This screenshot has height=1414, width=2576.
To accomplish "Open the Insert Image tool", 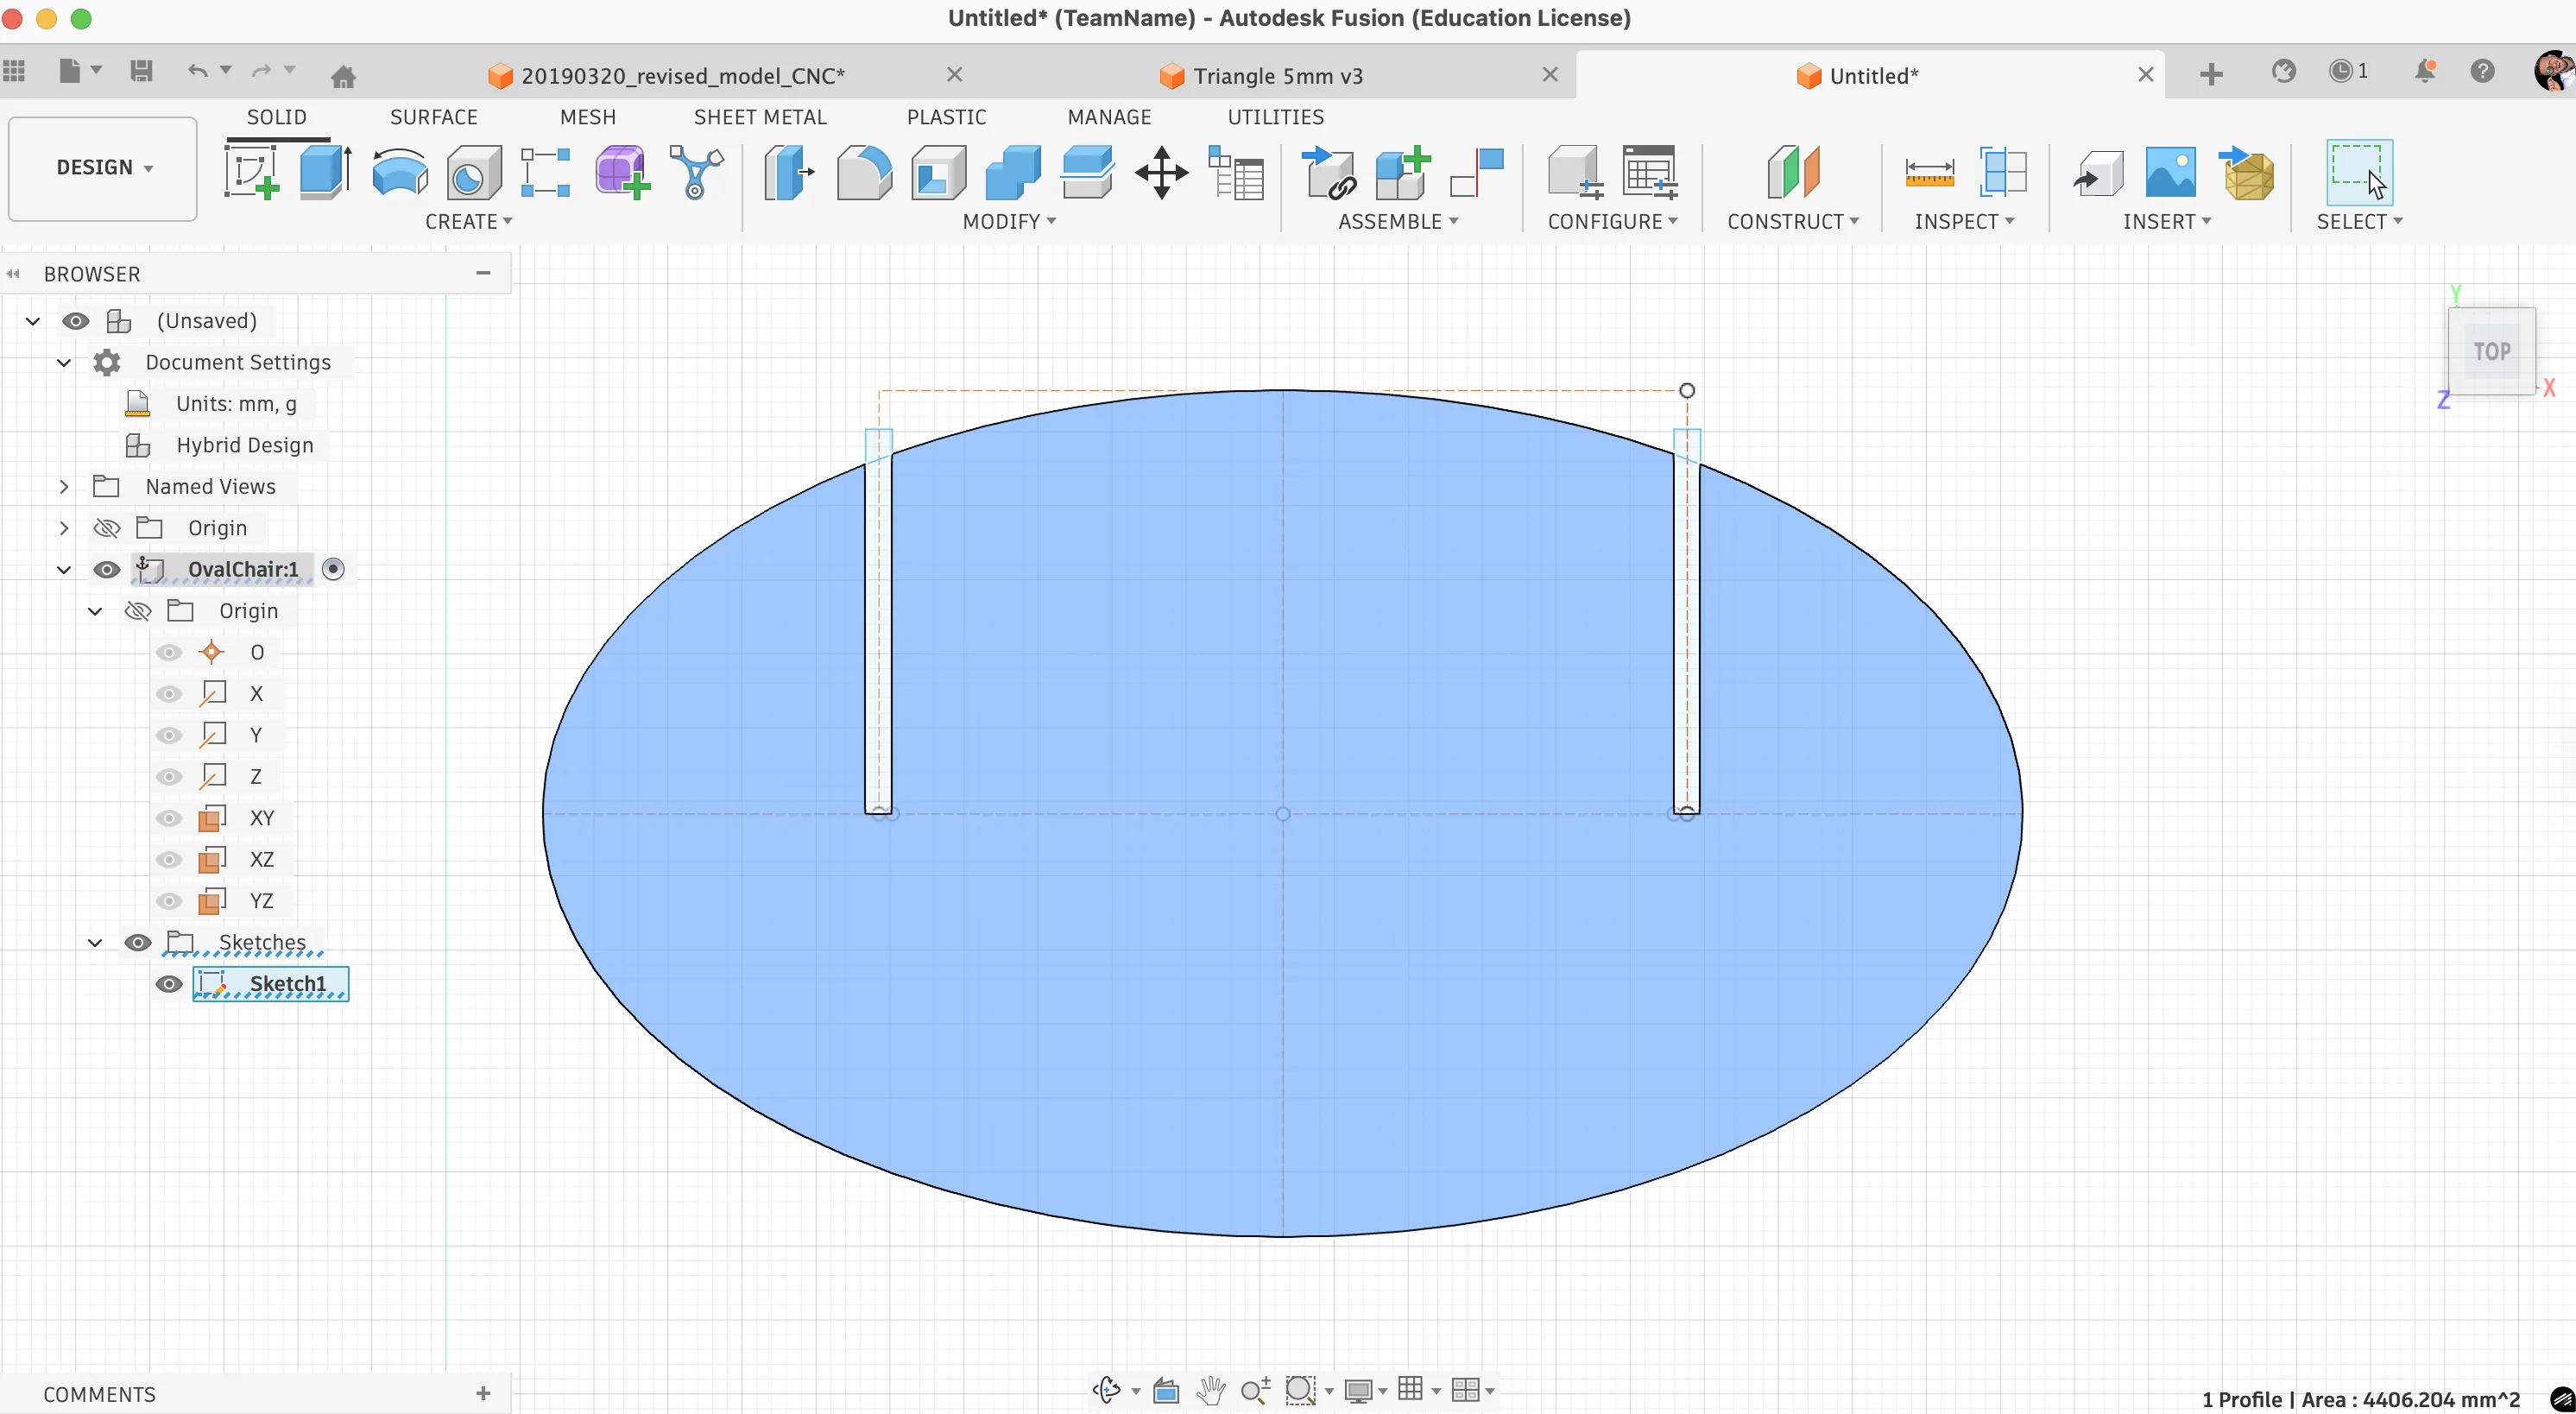I will [2170, 172].
